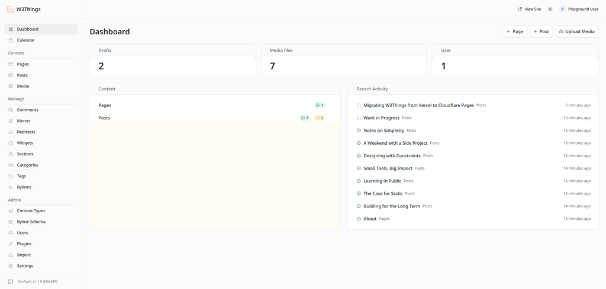Screen dimensions: 606x289
Task: Click the Media files count card
Action: (344, 60)
